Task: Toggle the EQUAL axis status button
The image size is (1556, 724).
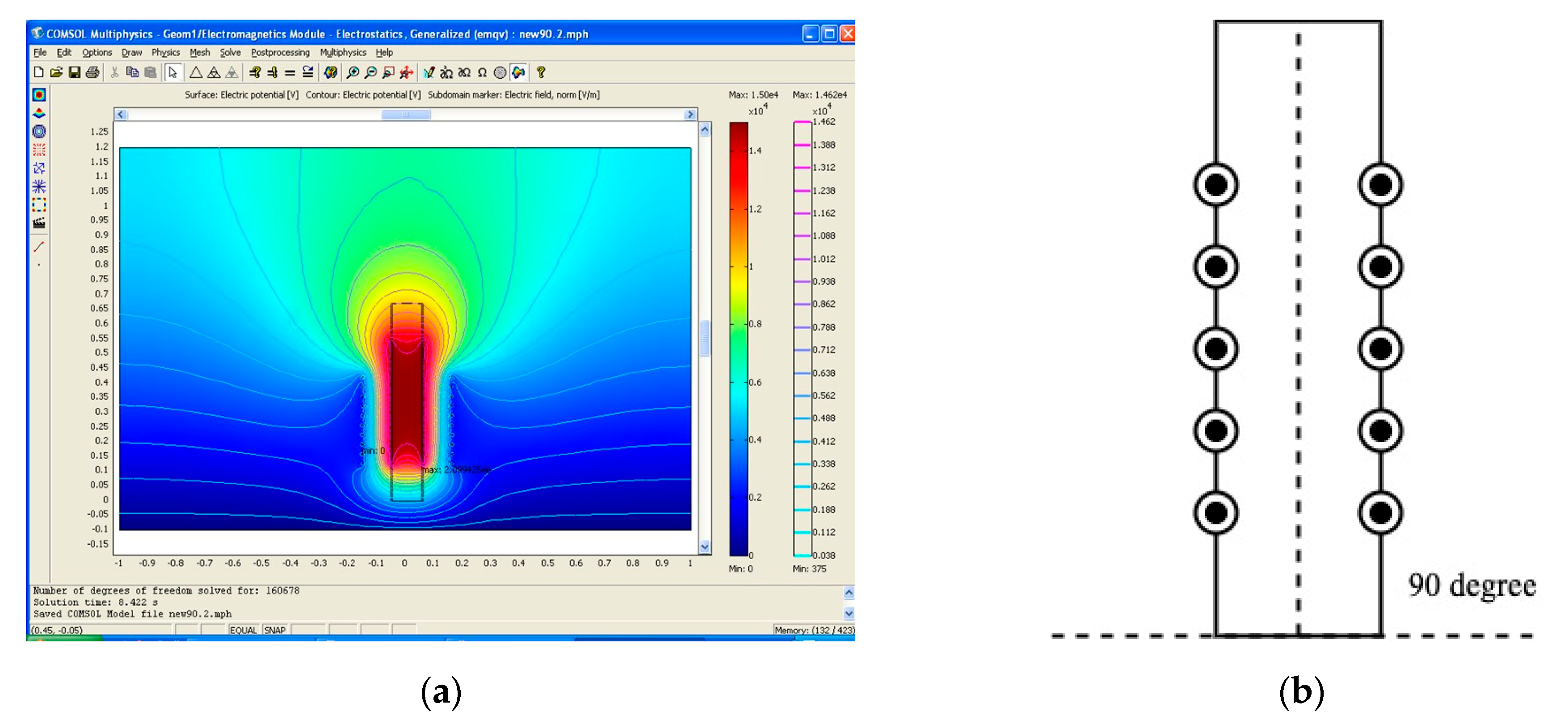Action: click(x=243, y=630)
